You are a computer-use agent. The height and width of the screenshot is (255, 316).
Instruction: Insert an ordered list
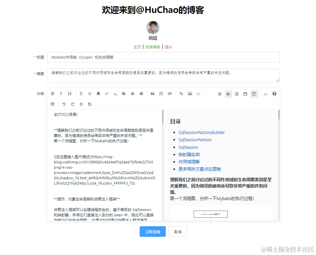[161, 94]
